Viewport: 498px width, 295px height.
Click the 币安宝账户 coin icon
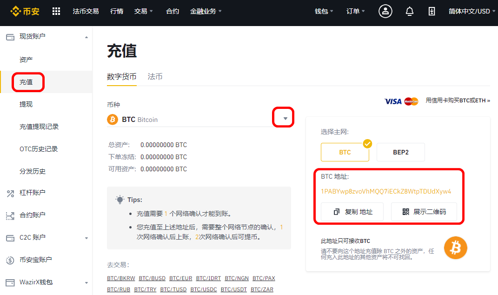(x=10, y=261)
